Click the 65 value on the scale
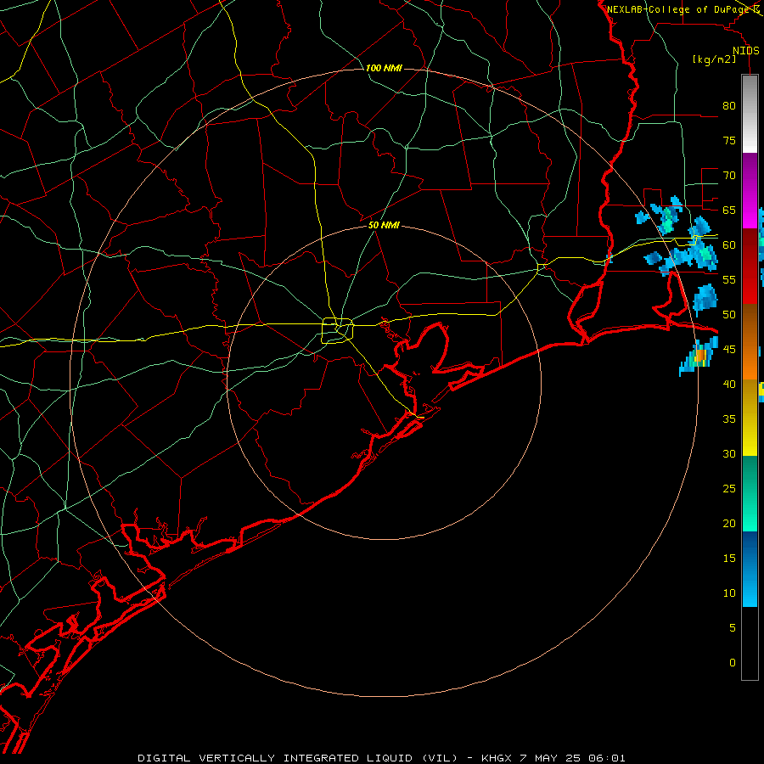The width and height of the screenshot is (764, 764). [729, 210]
